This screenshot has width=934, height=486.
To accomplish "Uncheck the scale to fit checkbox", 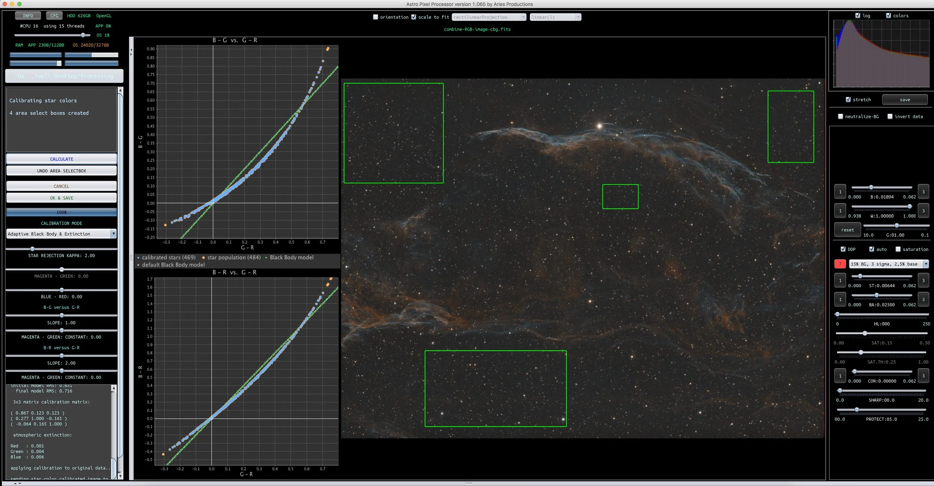I will (x=414, y=17).
